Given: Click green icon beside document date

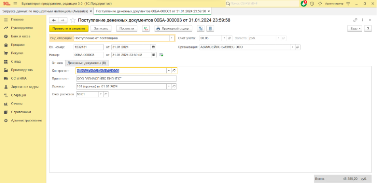Looking at the screenshot, I should click(161, 55).
